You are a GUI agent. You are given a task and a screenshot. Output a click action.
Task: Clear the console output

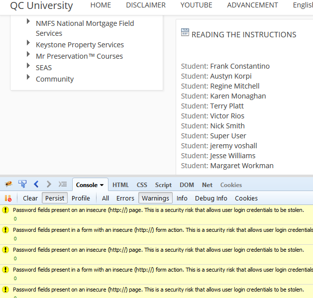(30, 198)
